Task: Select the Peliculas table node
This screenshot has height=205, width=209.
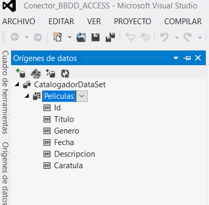Action: [x=59, y=96]
